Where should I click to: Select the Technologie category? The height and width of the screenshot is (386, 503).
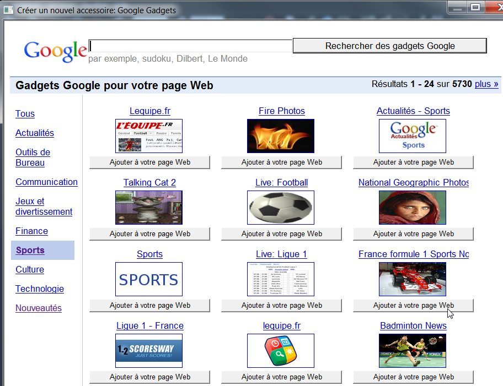(40, 289)
